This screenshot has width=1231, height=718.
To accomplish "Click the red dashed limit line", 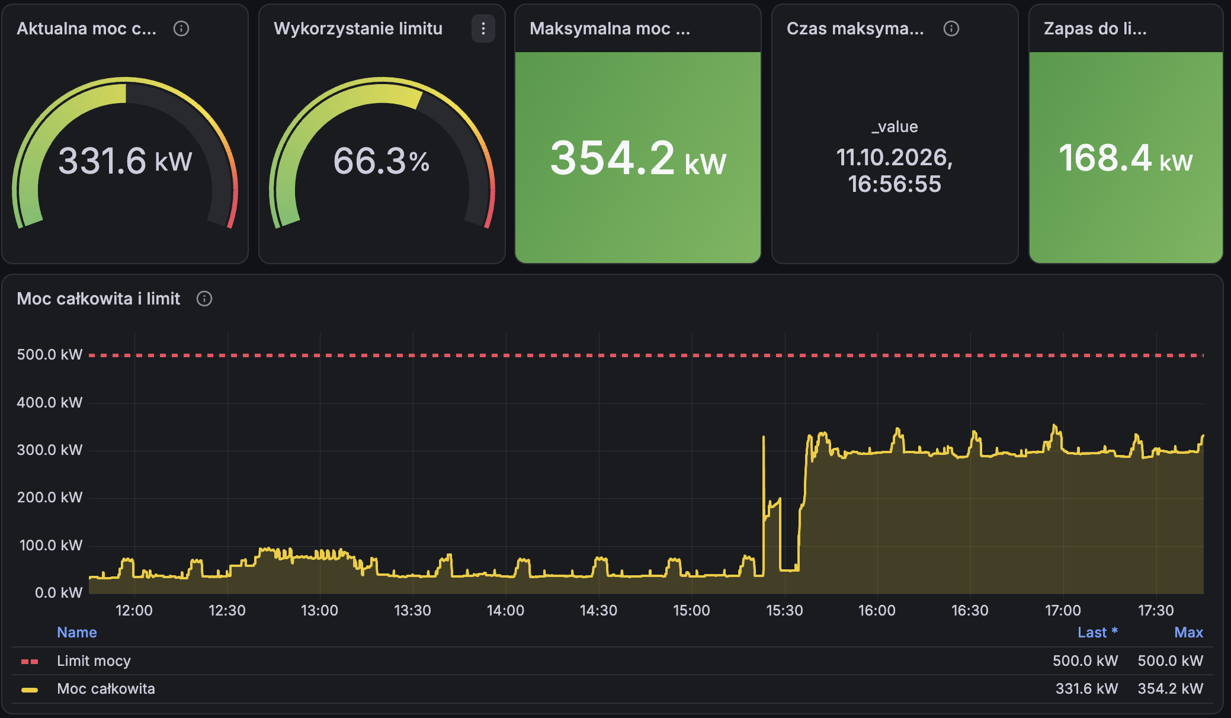I will click(x=646, y=355).
